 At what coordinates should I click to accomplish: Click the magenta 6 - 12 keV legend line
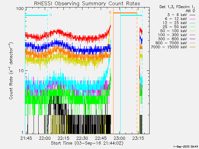point(192,19)
